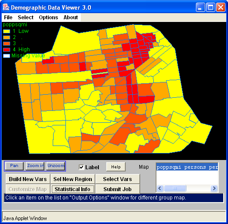Minimize the Demographic Data Viewer window
Image resolution: width=228 pixels, height=224 pixels.
point(200,7)
